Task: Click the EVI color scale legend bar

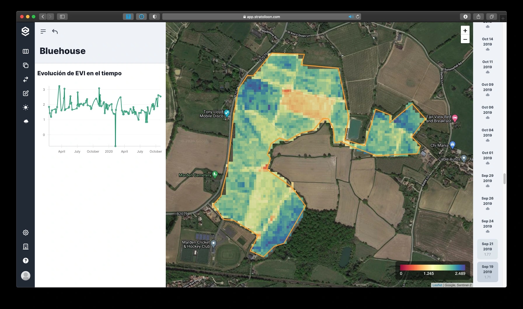Action: pyautogui.click(x=433, y=267)
